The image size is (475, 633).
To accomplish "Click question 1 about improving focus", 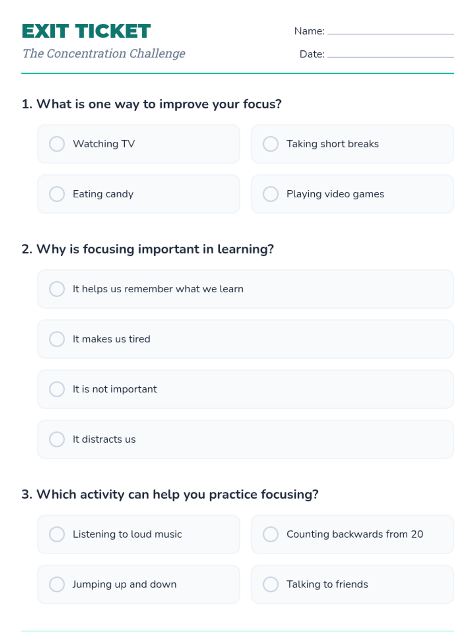I will pos(152,104).
